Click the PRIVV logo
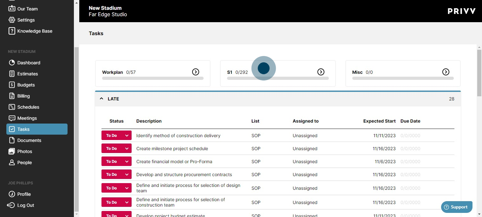 461,11
